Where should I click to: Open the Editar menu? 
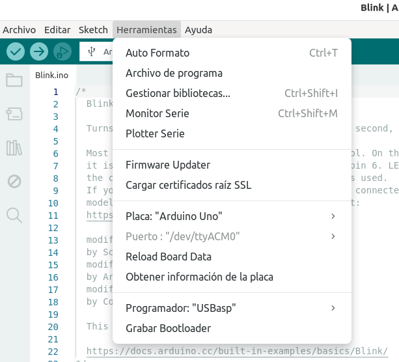[x=57, y=30]
